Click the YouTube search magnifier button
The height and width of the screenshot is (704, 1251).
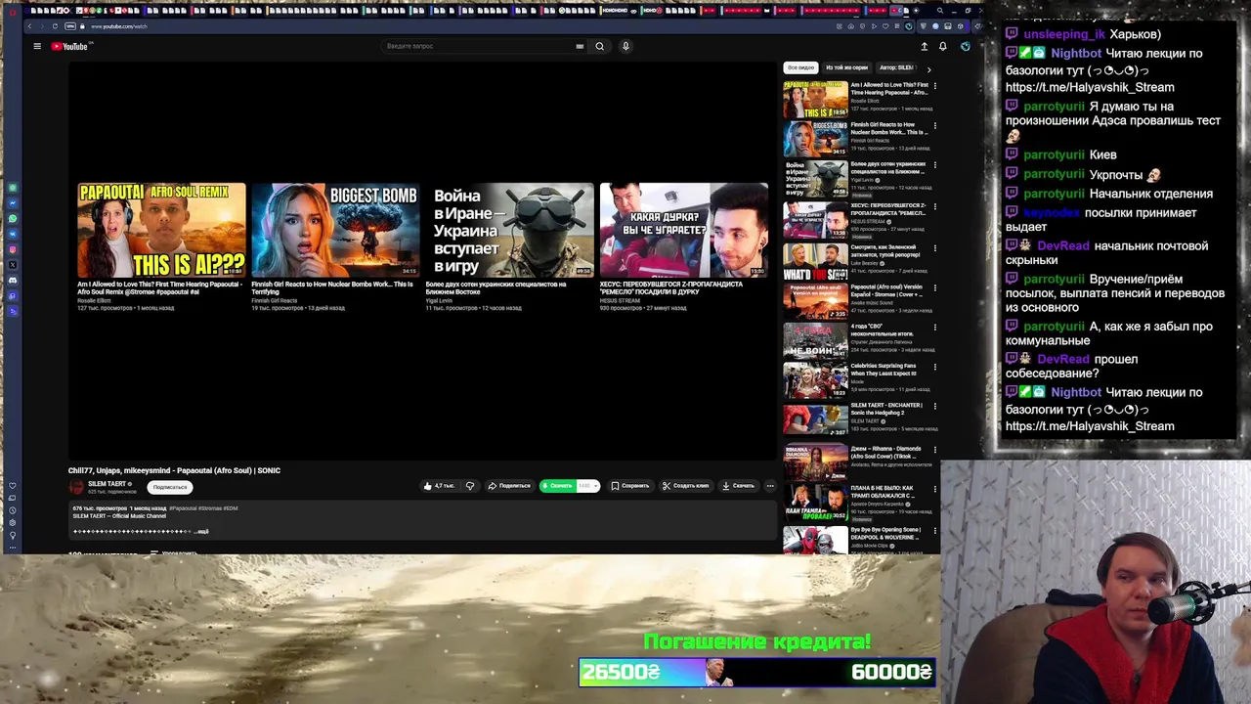coord(600,46)
